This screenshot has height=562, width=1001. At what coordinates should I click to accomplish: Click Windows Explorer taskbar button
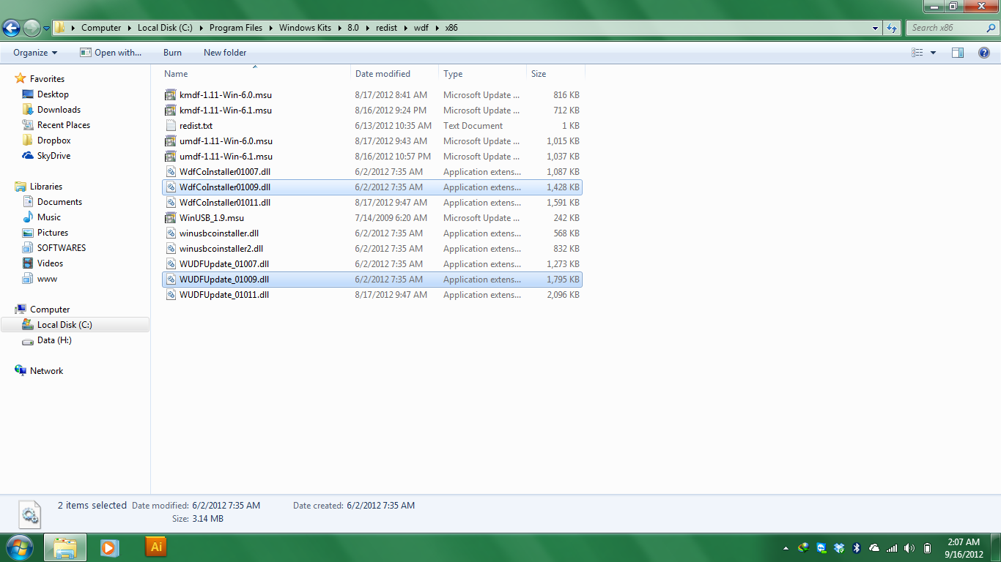tap(65, 547)
